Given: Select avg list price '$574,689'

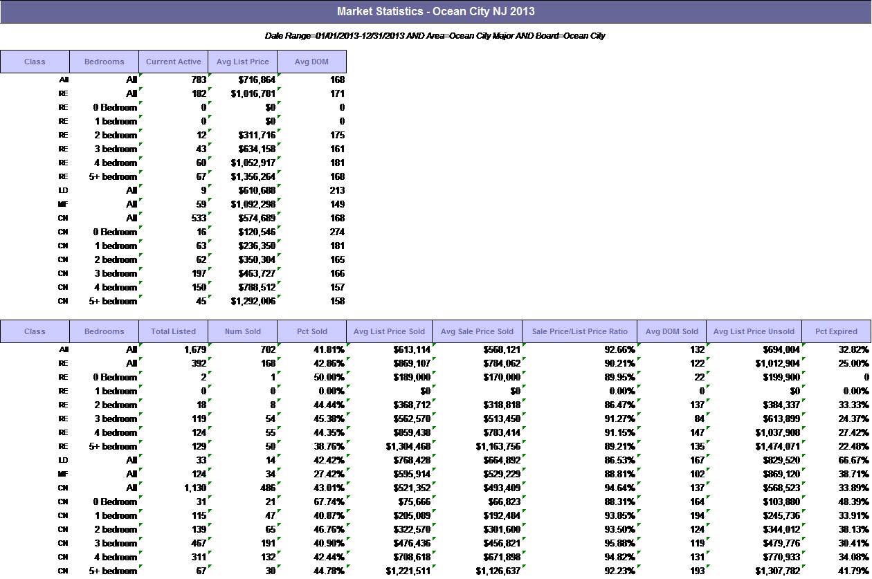Looking at the screenshot, I should [256, 218].
